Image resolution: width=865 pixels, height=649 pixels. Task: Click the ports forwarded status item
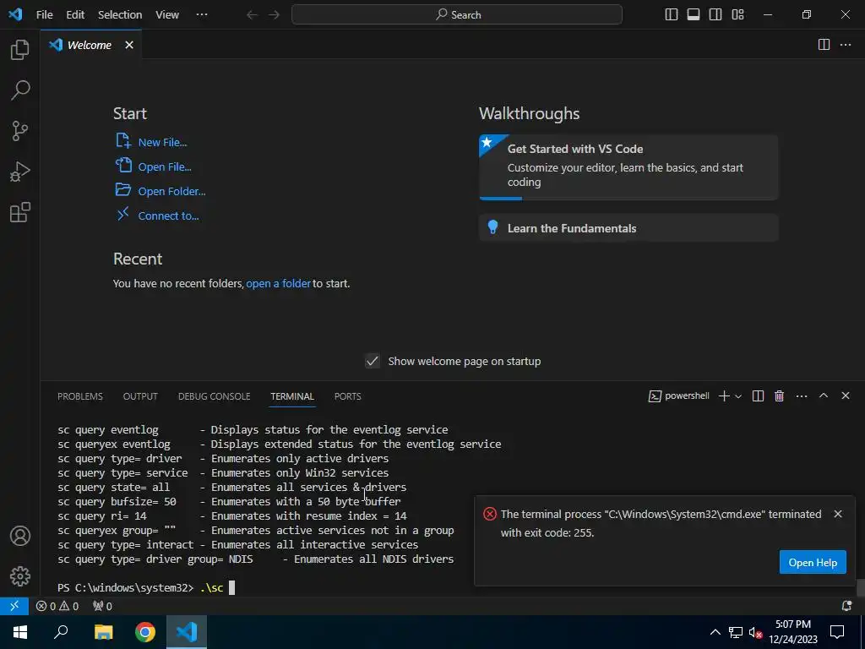pyautogui.click(x=102, y=606)
